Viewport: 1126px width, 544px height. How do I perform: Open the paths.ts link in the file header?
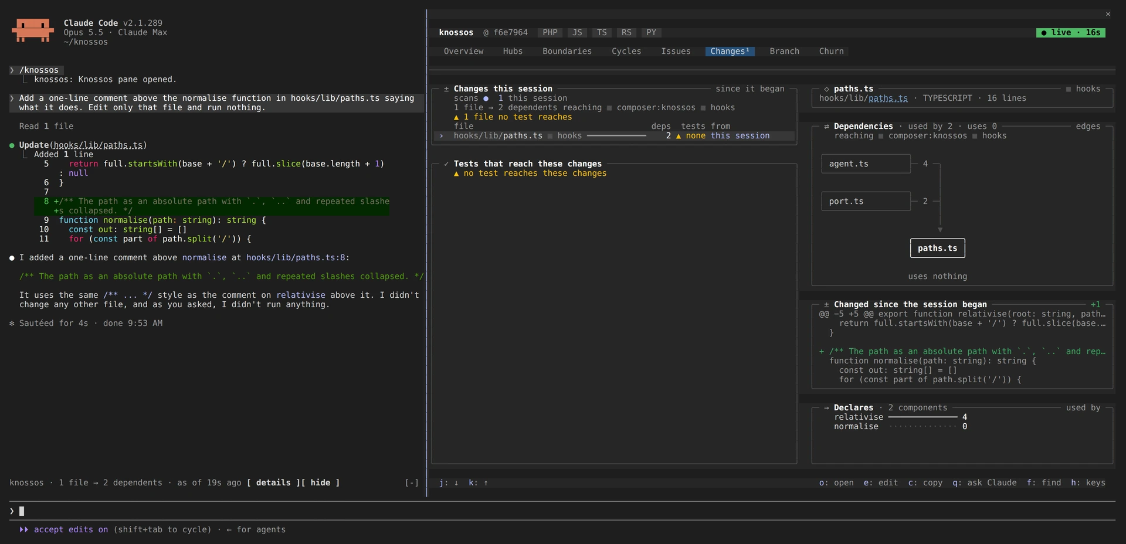click(x=888, y=98)
